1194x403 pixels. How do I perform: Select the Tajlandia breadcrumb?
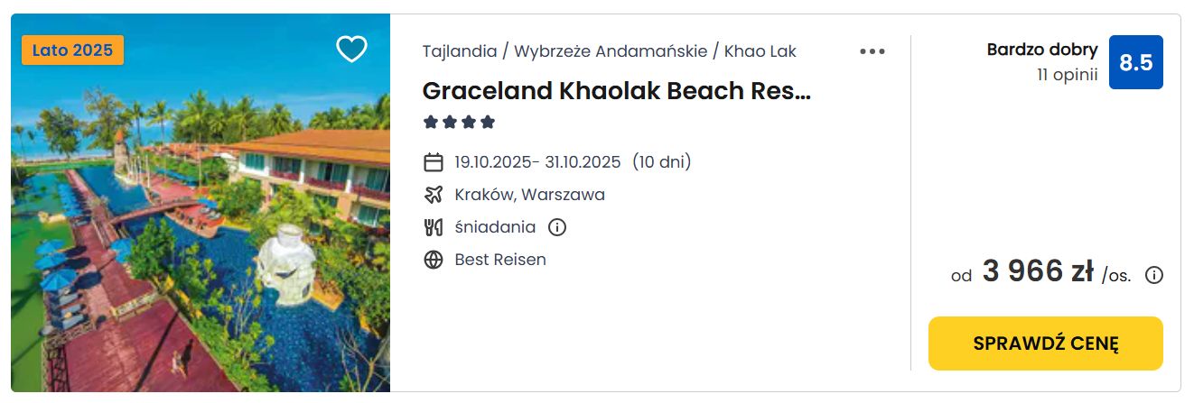(460, 51)
